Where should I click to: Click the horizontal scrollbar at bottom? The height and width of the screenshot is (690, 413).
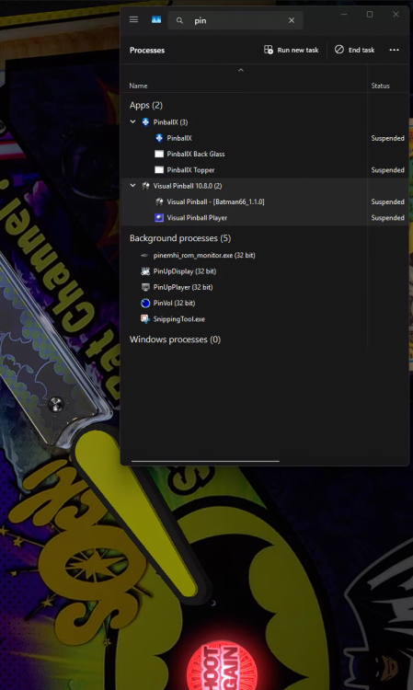coord(205,461)
